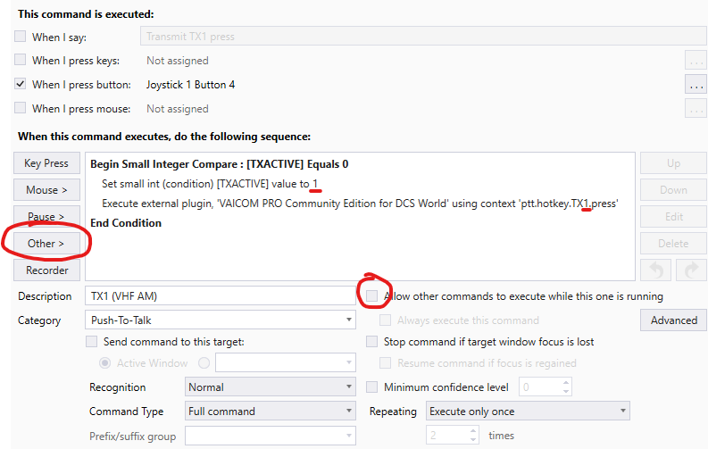
Task: Open the Repeating Execute only once dropdown
Action: pos(528,412)
